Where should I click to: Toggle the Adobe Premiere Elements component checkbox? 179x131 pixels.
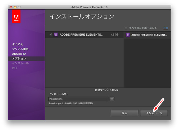(51, 35)
